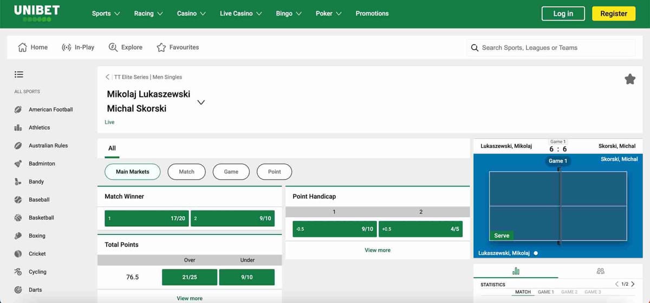Expand the Bingo dropdown menu

pos(289,14)
